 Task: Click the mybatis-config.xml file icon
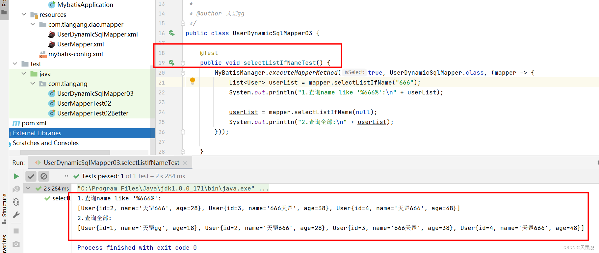coord(43,54)
